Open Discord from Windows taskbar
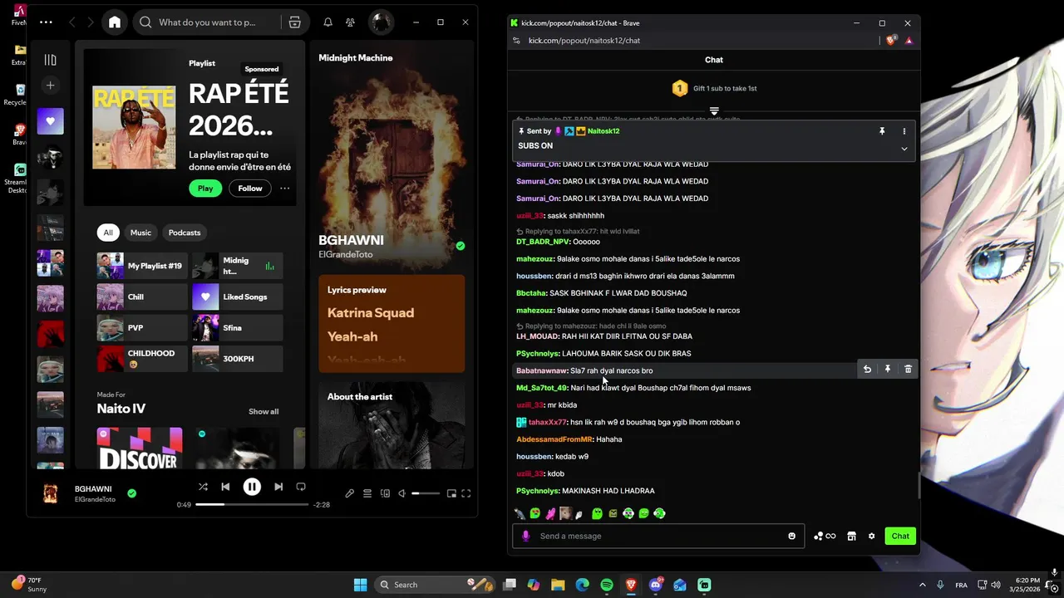This screenshot has height=598, width=1064. 656,585
